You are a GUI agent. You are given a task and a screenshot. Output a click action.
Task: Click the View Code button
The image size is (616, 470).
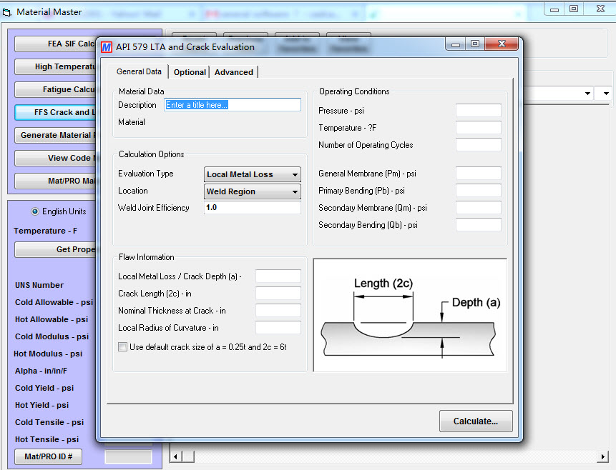pos(55,158)
